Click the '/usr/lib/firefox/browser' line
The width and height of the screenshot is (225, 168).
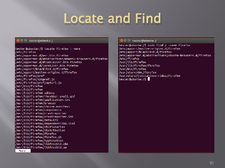click(x=36, y=103)
